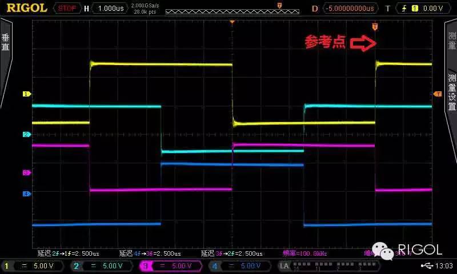This screenshot has height=274, width=457.
Task: Click the LA logic analyzer label
Action: pyautogui.click(x=284, y=266)
